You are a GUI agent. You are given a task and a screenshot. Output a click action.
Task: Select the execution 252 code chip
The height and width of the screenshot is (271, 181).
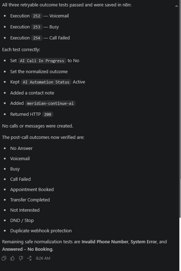pos(37,16)
